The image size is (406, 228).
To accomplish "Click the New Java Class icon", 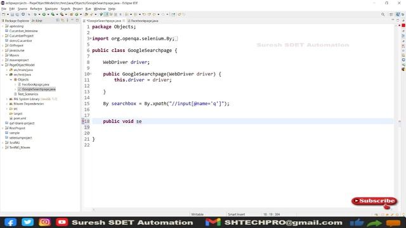I will pos(77,15).
